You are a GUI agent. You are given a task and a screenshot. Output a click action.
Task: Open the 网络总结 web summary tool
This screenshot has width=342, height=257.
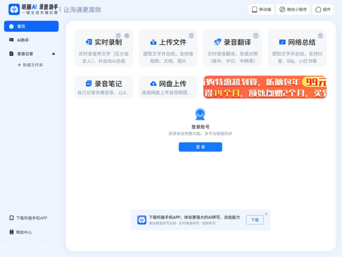point(296,48)
